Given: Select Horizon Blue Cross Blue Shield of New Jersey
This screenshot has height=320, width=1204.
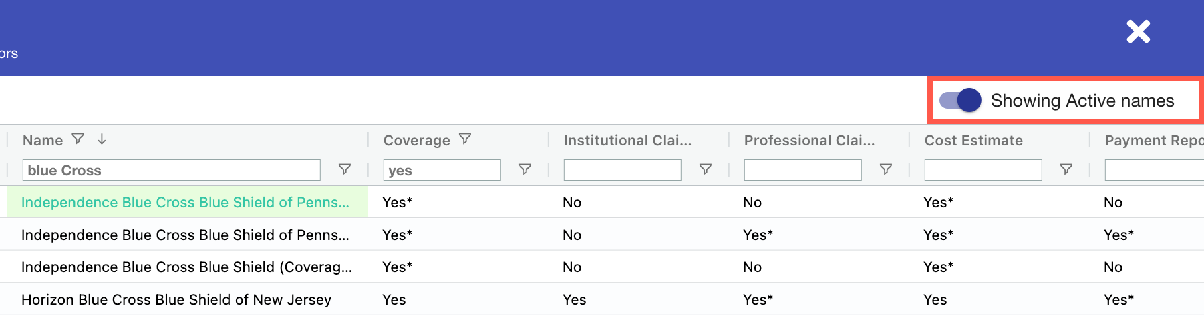Looking at the screenshot, I should point(176,300).
